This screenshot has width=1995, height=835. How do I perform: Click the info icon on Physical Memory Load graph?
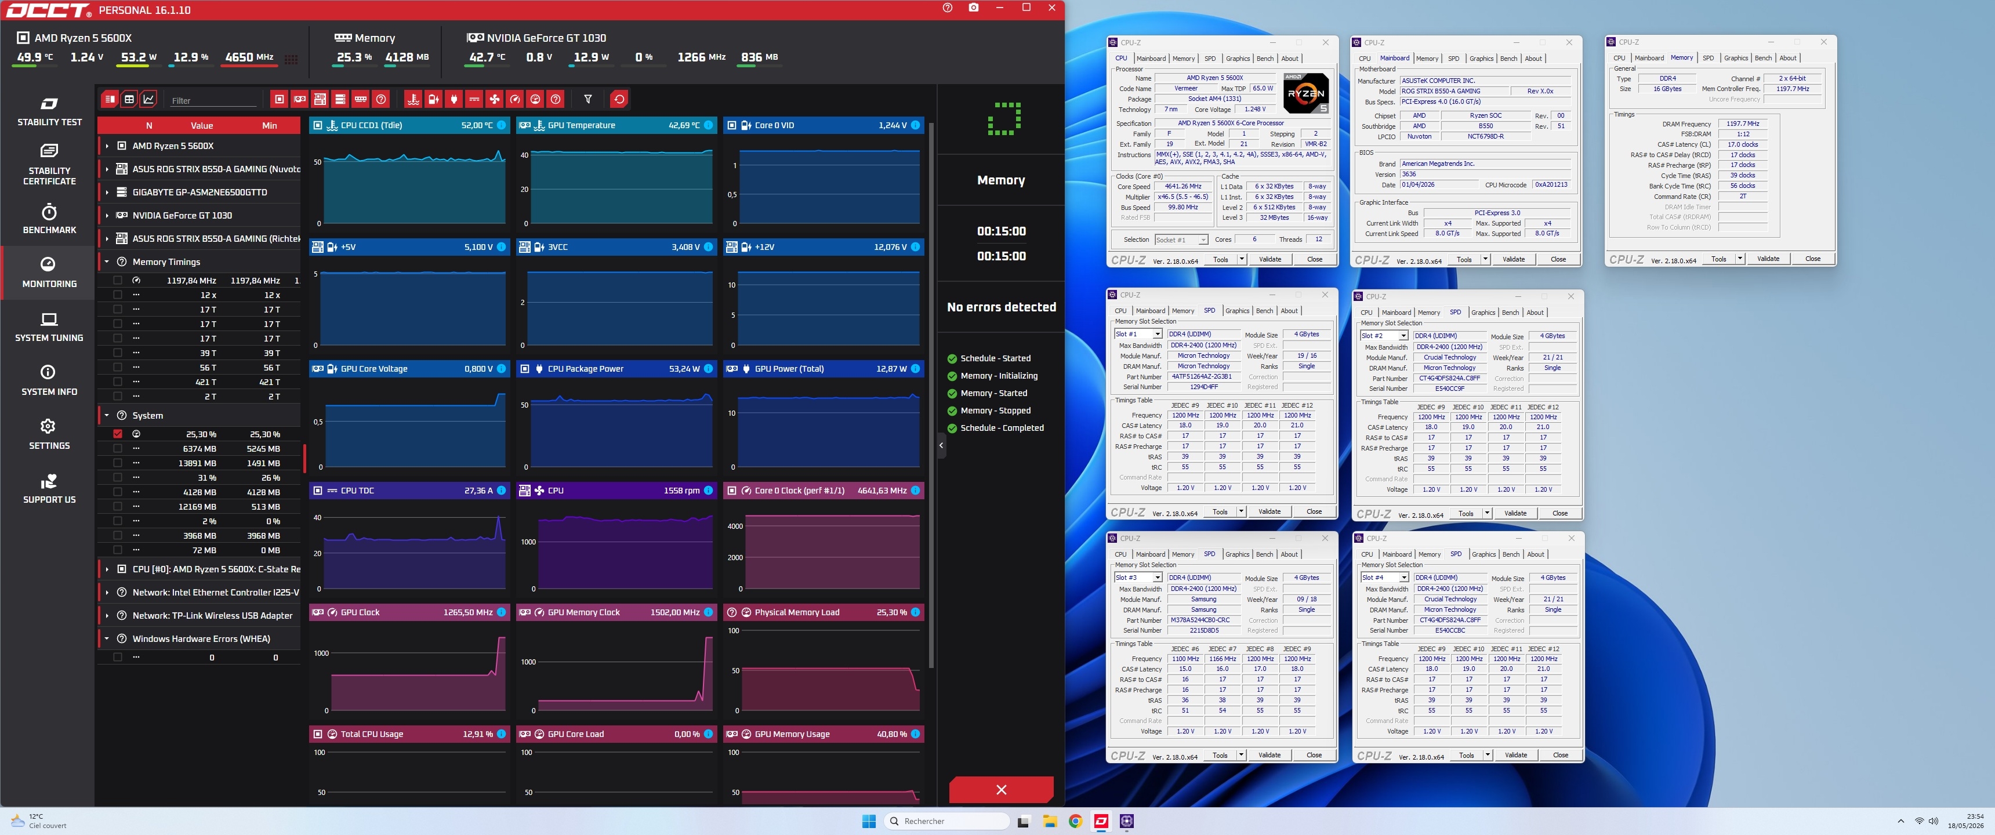pyautogui.click(x=915, y=613)
